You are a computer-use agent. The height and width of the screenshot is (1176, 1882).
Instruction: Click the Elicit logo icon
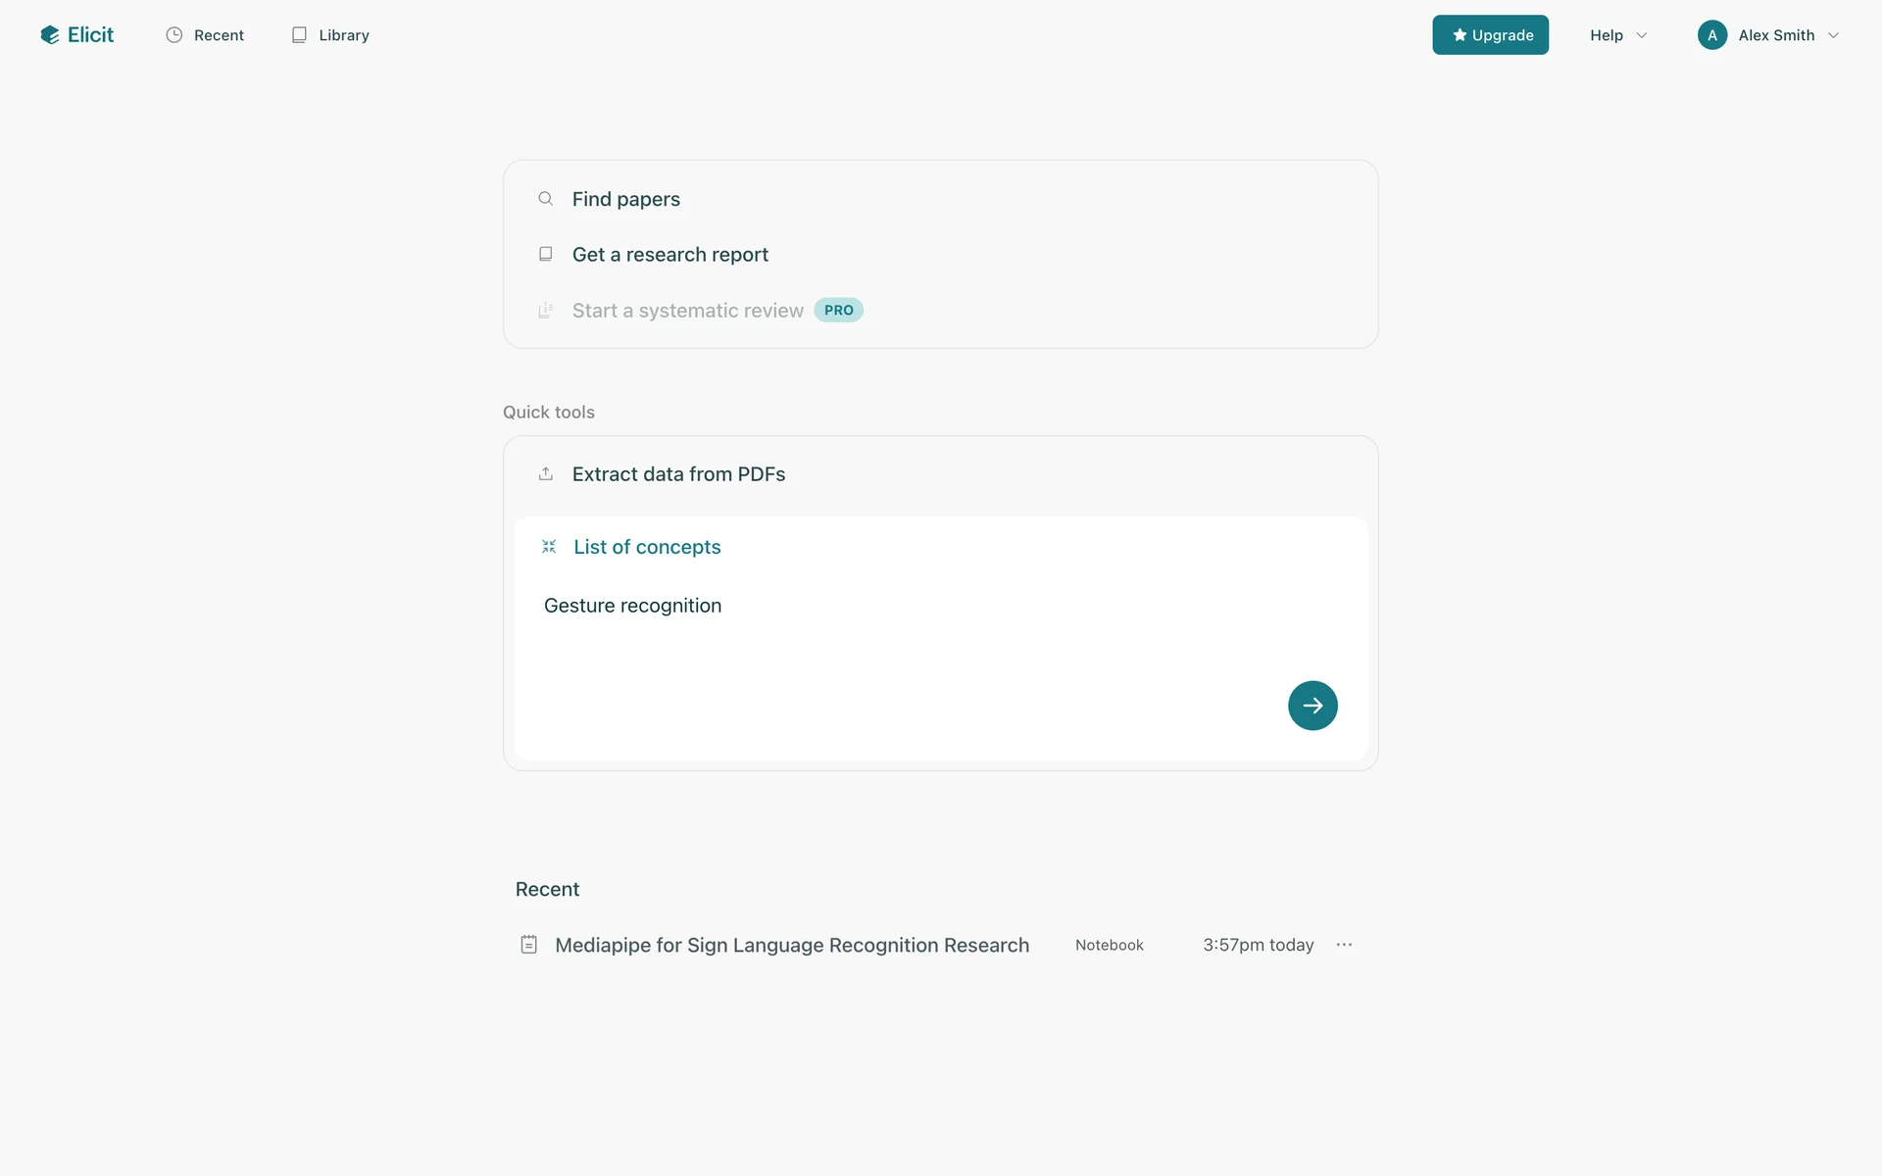tap(50, 35)
